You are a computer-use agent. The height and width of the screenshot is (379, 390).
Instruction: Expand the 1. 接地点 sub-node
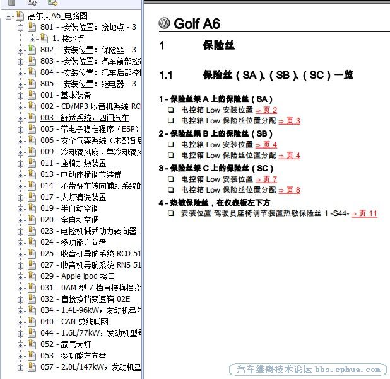pyautogui.click(x=32, y=39)
